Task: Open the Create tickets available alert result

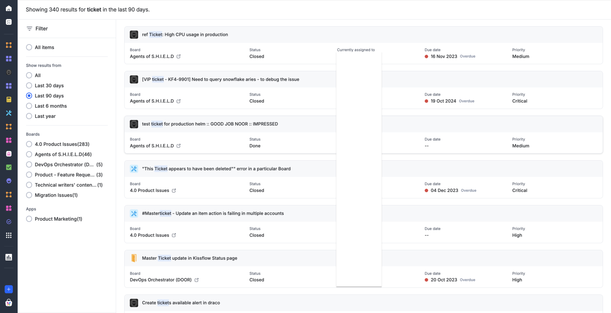Action: (x=181, y=303)
